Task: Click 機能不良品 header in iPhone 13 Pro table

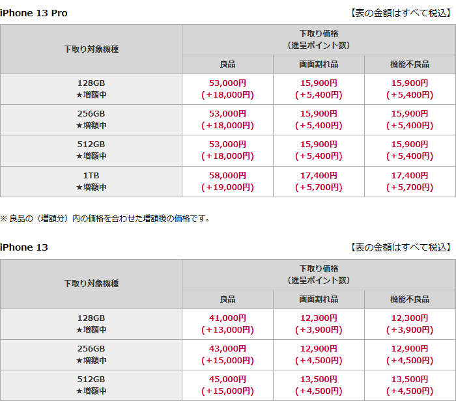Action: coord(410,64)
